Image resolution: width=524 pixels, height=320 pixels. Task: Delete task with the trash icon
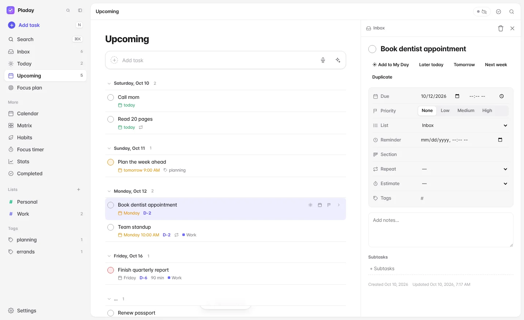click(501, 28)
